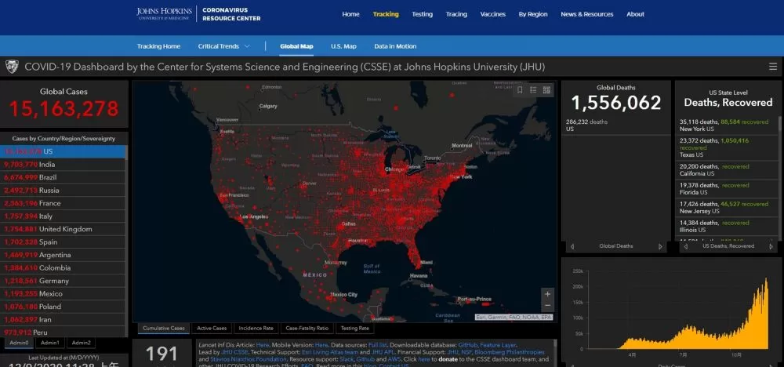Viewport: 784px width, 367px height.
Task: Follow the GitHub downloadable database link
Action: (x=468, y=345)
